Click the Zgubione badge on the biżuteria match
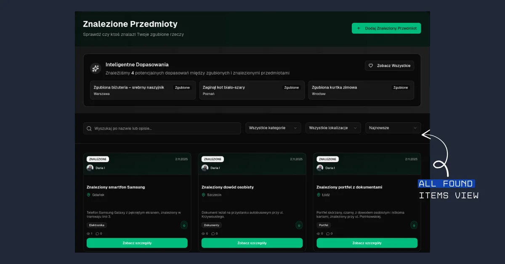 (182, 88)
